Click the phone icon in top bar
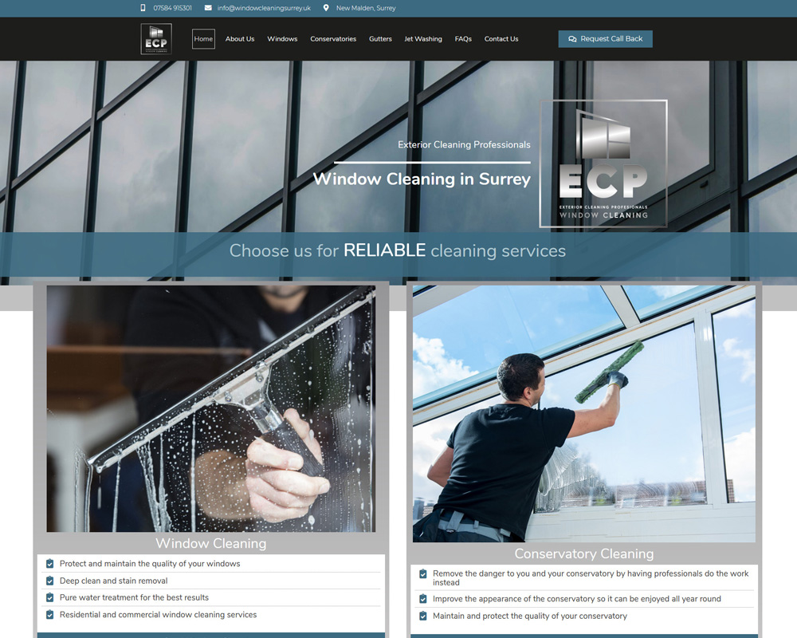Screen dimensions: 797x638 (x=143, y=8)
